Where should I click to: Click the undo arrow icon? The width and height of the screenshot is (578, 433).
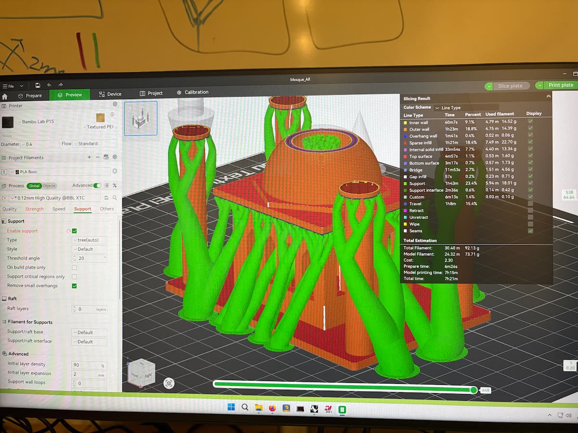pos(49,85)
